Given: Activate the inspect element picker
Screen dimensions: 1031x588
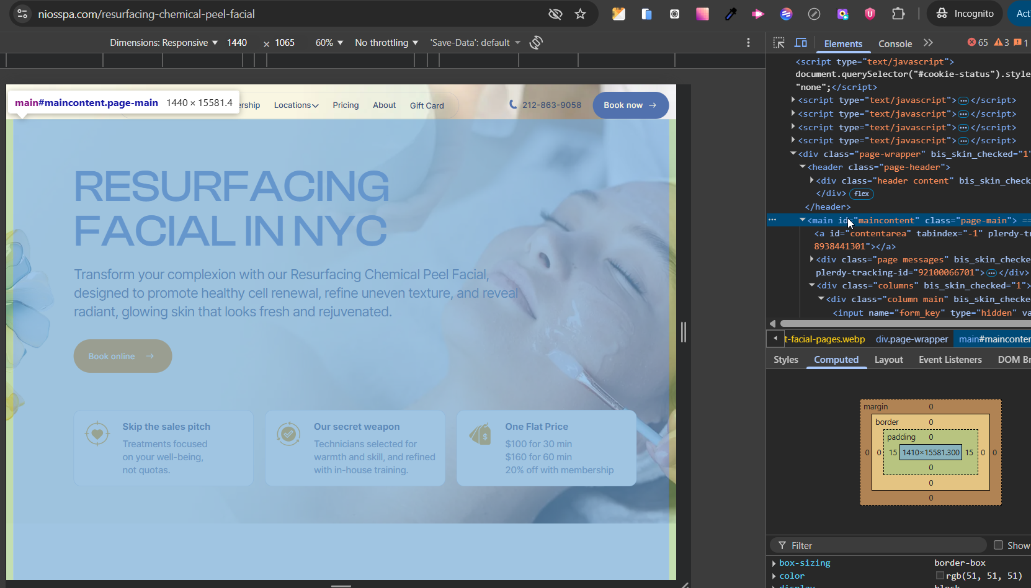Looking at the screenshot, I should (779, 43).
